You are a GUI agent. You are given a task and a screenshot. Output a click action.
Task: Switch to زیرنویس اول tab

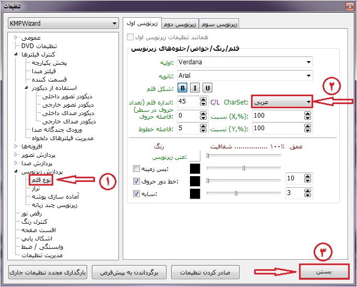142,23
